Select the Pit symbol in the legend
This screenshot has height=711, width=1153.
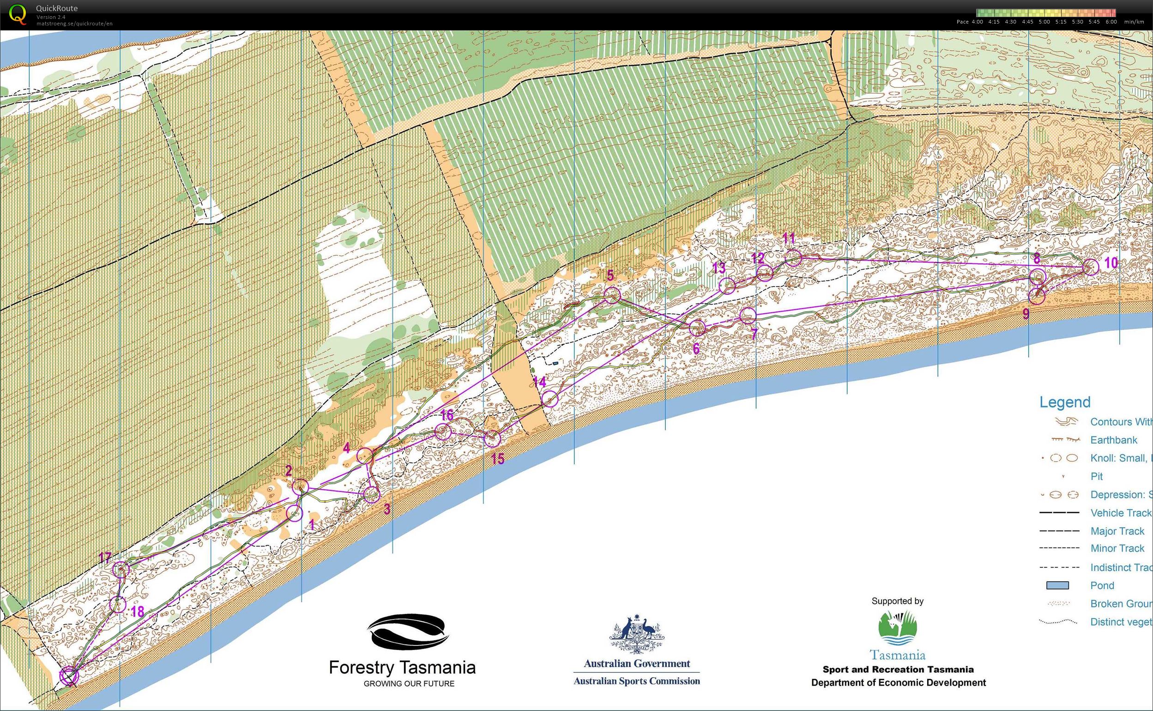(x=1064, y=476)
